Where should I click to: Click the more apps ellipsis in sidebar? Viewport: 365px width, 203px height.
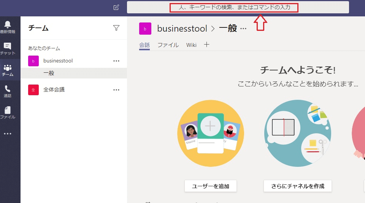tap(8, 134)
